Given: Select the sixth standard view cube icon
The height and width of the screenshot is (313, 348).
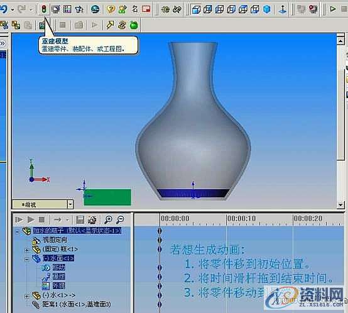Looking at the screenshot, I should point(255,9).
